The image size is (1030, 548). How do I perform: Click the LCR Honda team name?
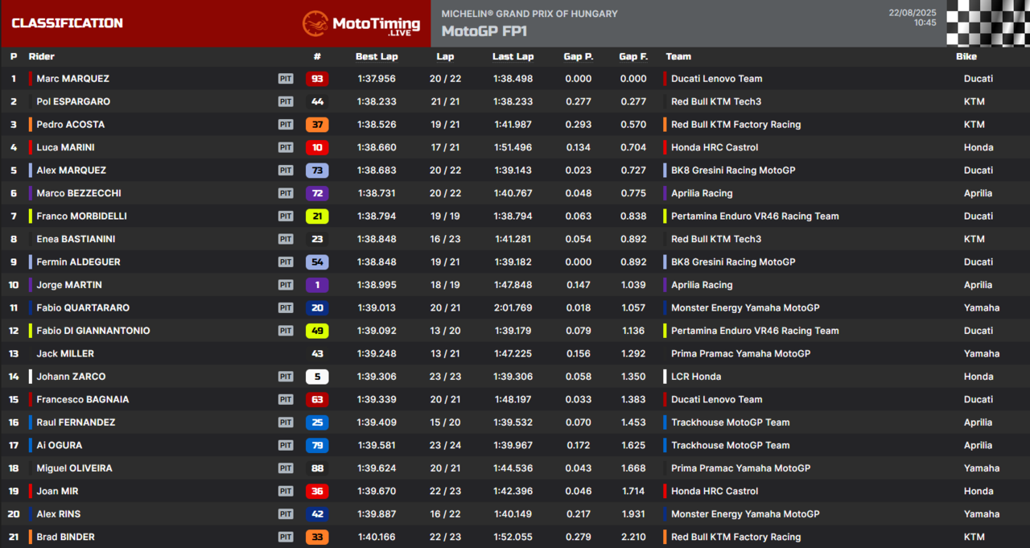[x=696, y=377]
